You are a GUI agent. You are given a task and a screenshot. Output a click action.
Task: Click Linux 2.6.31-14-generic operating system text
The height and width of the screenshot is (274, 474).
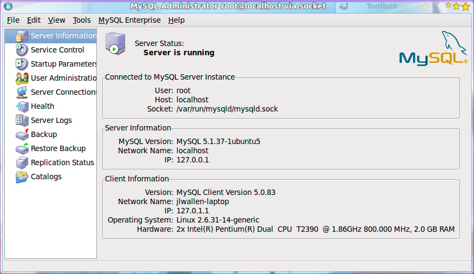[x=218, y=220]
